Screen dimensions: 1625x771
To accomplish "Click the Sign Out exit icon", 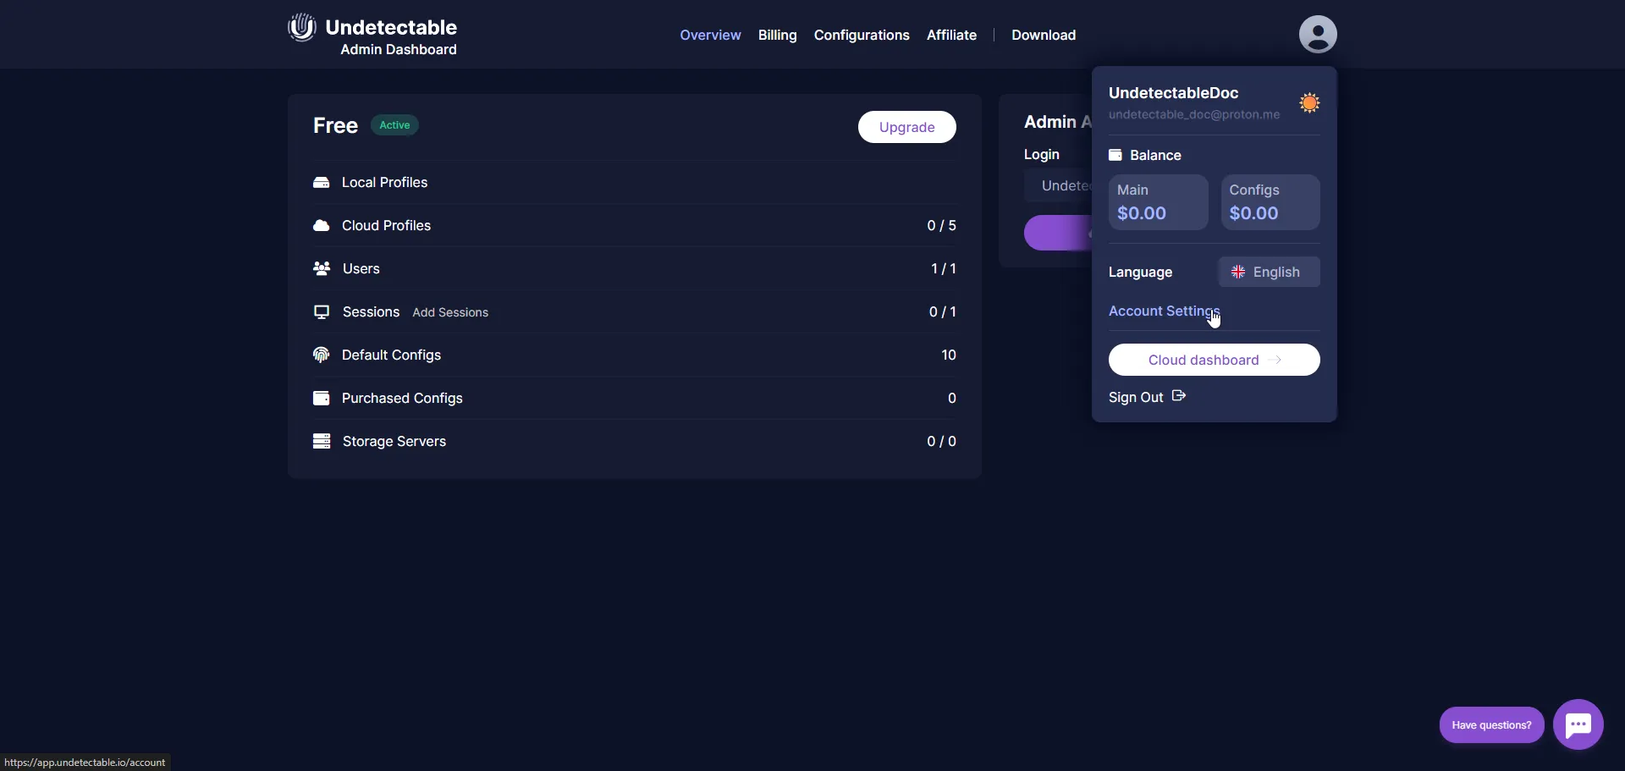I will [x=1179, y=396].
